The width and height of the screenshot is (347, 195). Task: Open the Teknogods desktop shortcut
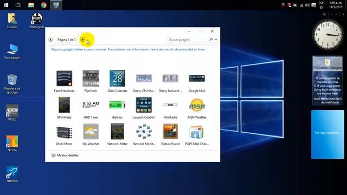click(37, 21)
